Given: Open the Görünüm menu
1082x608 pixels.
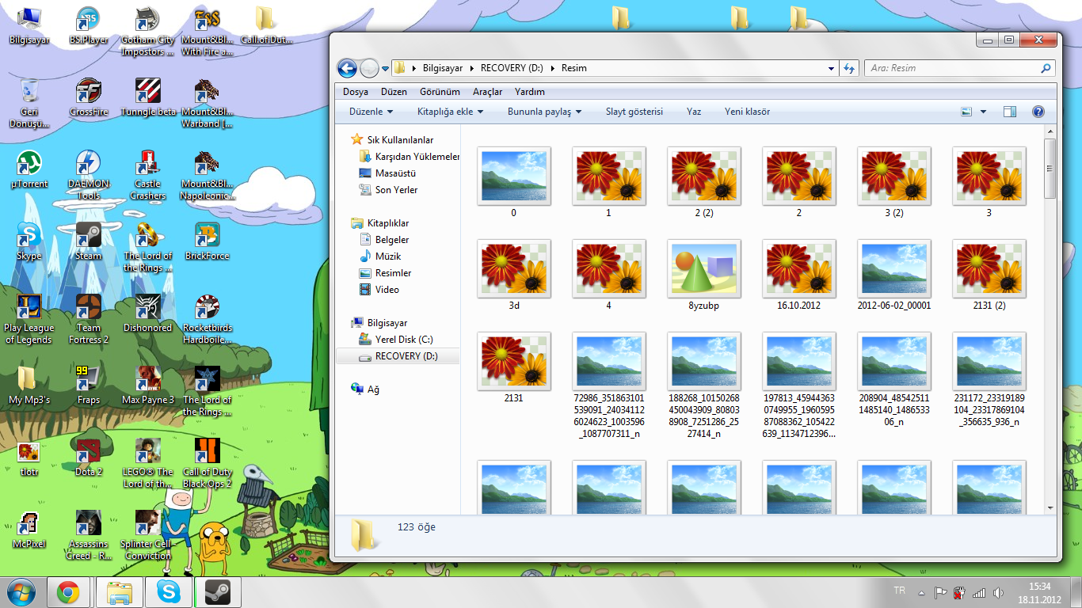Looking at the screenshot, I should click(x=440, y=92).
